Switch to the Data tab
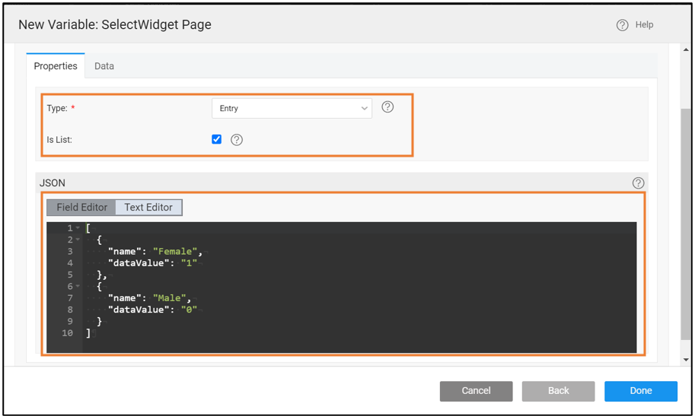 click(104, 66)
